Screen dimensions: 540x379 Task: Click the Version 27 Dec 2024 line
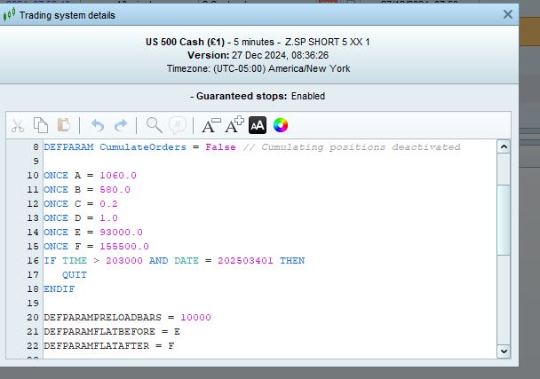[x=258, y=55]
